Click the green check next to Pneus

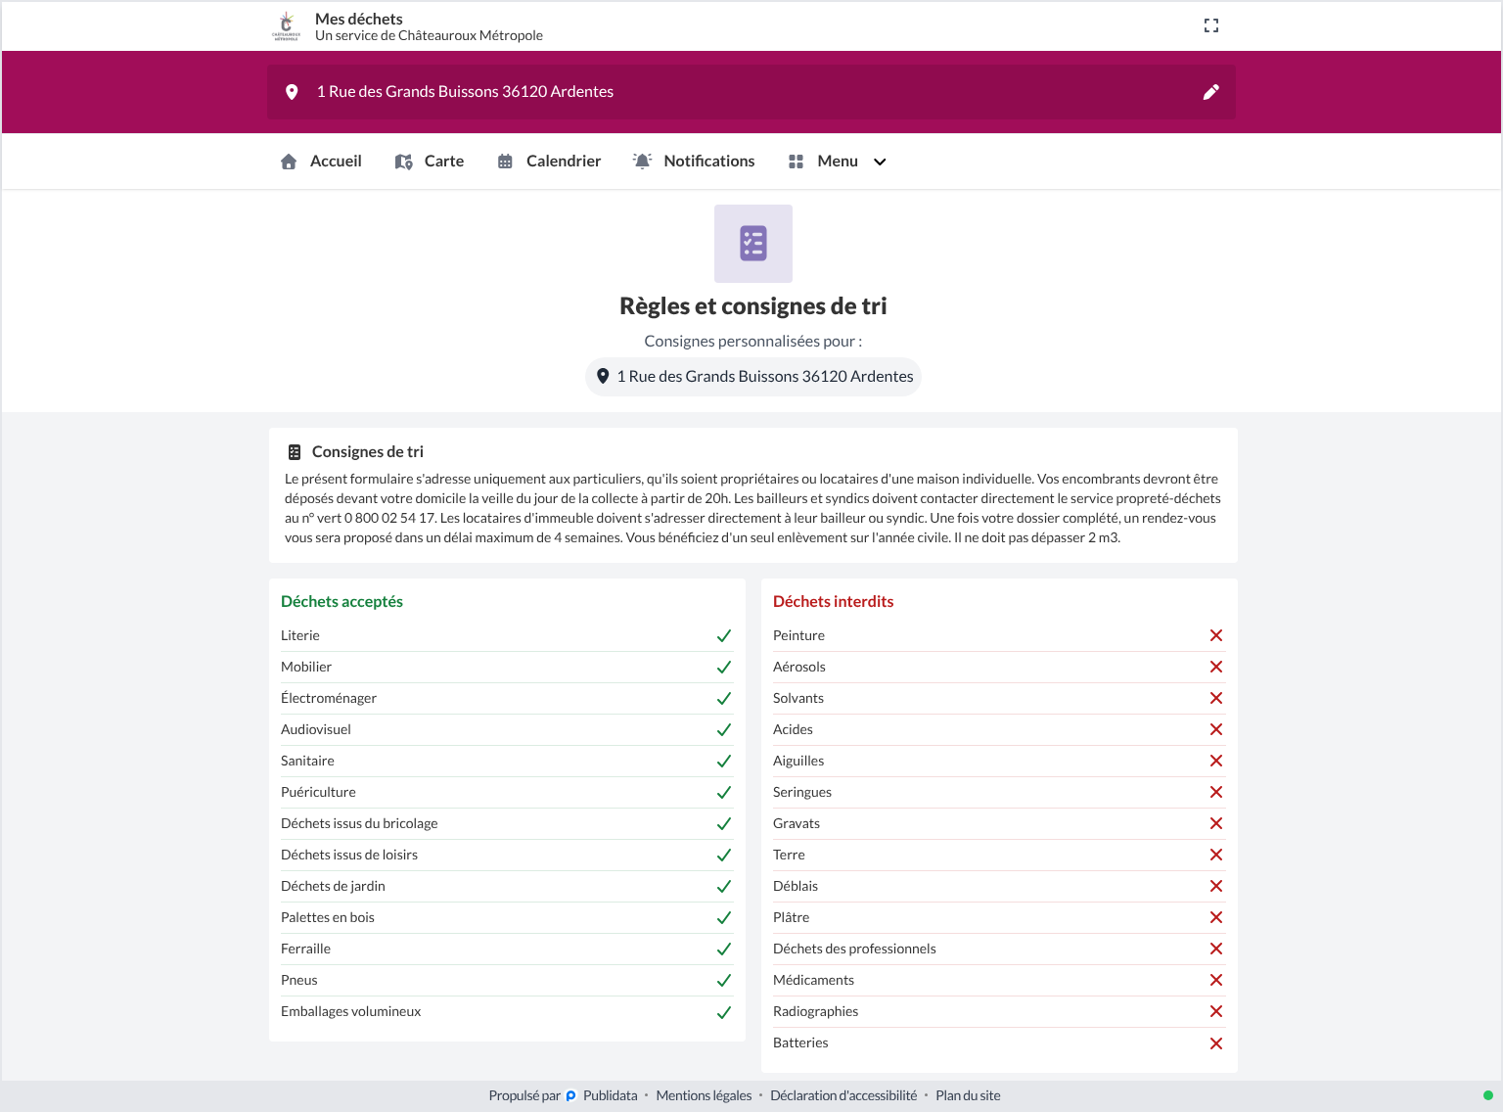(x=724, y=981)
